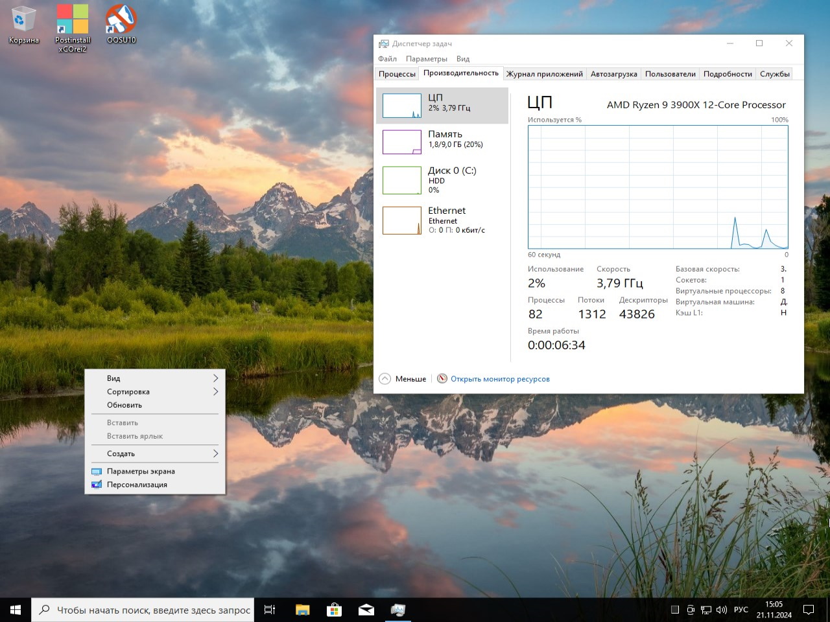Expand the Создать submenu
The image size is (830, 622).
click(155, 454)
